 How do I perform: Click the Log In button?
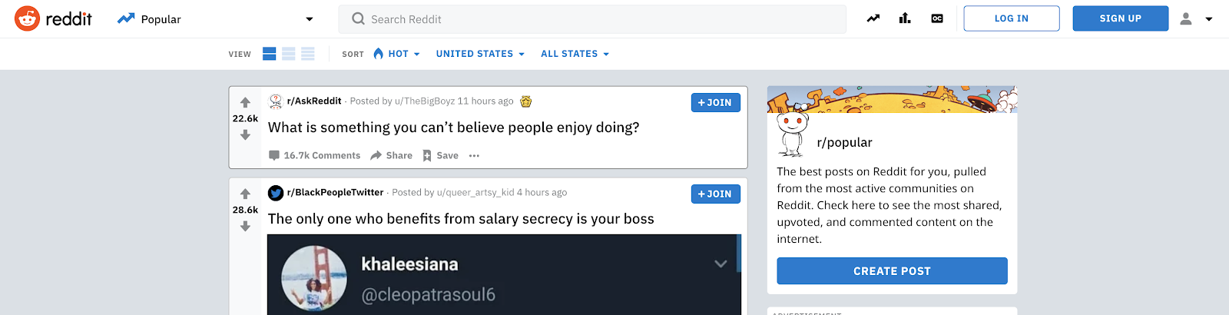click(x=1011, y=18)
